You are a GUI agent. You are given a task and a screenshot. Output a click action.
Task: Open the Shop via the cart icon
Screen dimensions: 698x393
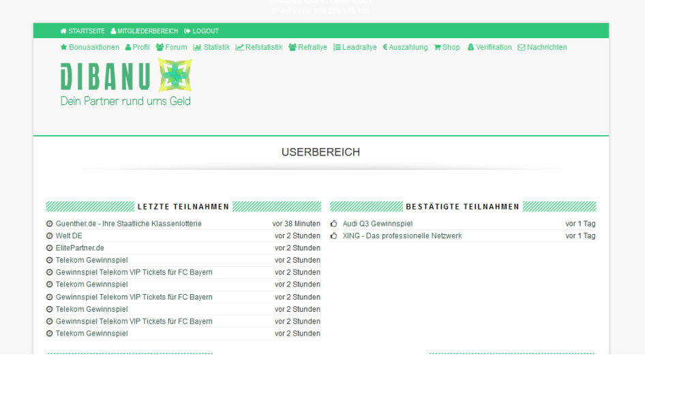(x=437, y=47)
